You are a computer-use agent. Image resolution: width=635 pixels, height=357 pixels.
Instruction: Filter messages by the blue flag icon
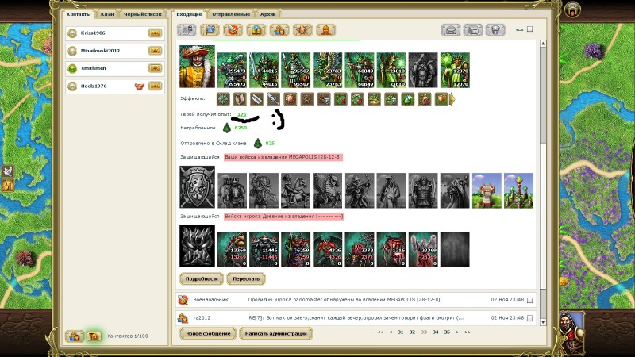[210, 30]
